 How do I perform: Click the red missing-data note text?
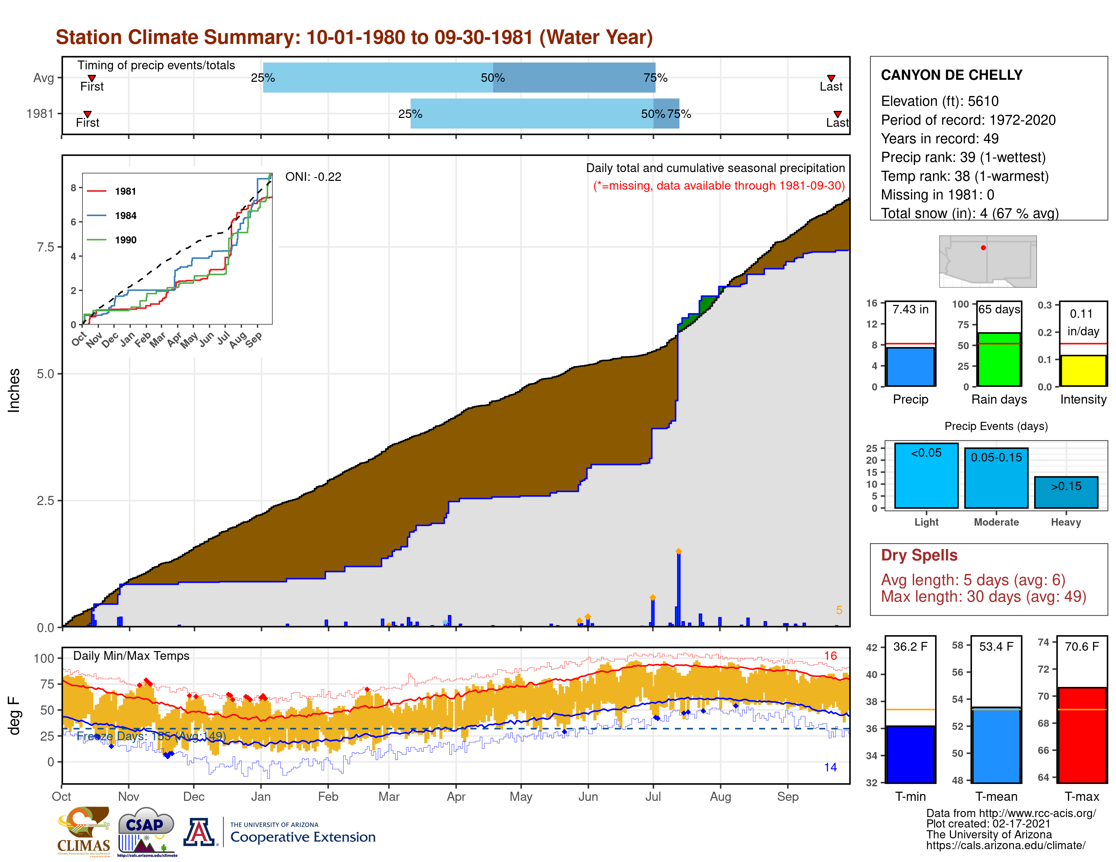(x=719, y=185)
